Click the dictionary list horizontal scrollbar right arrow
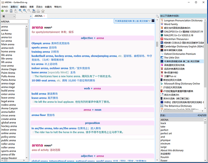 coord(203,111)
